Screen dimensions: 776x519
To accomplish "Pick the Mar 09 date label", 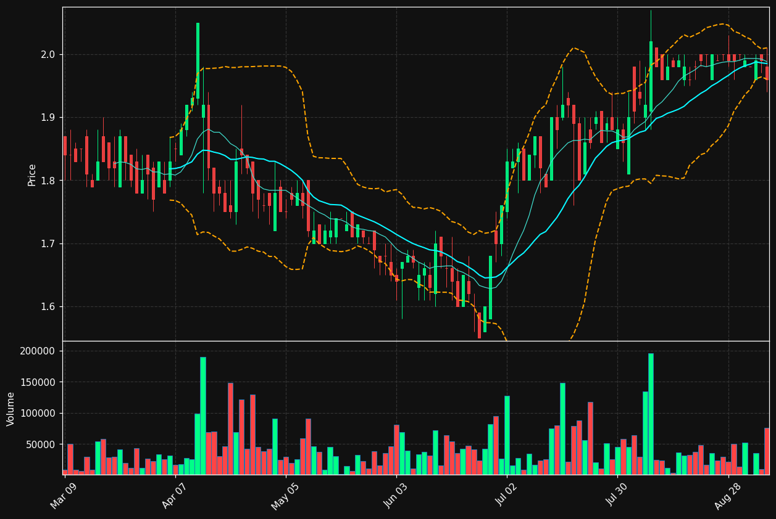I will pyautogui.click(x=64, y=495).
